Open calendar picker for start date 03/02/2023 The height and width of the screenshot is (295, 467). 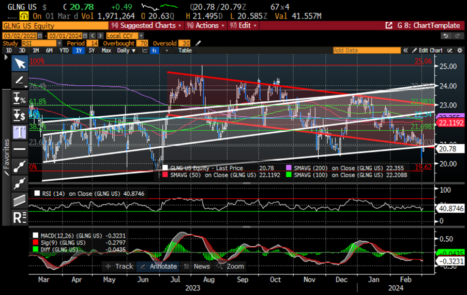point(40,36)
